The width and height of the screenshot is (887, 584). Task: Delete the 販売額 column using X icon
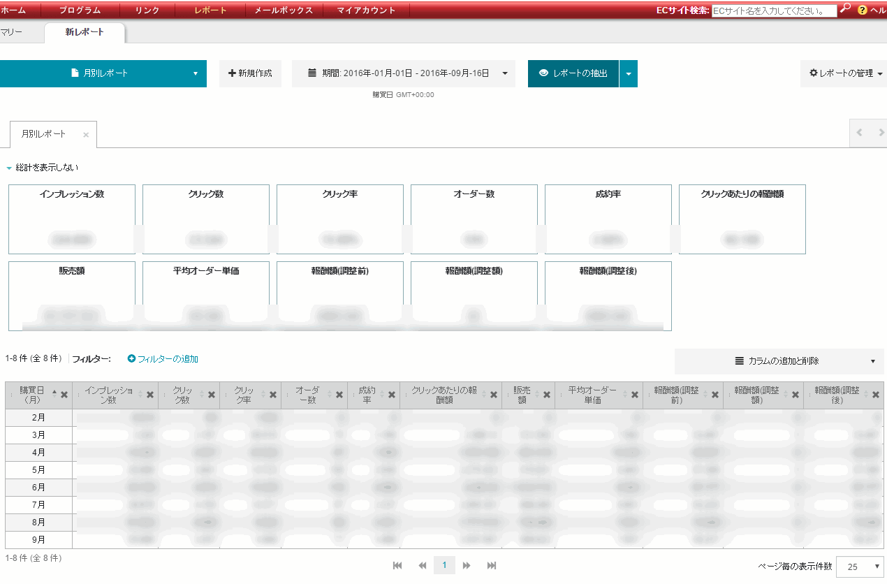tap(546, 395)
